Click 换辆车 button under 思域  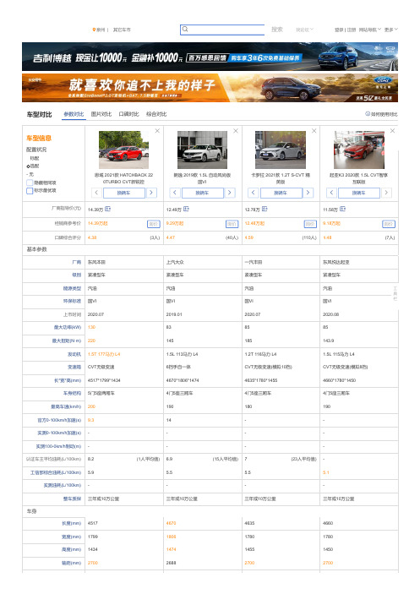coord(124,193)
